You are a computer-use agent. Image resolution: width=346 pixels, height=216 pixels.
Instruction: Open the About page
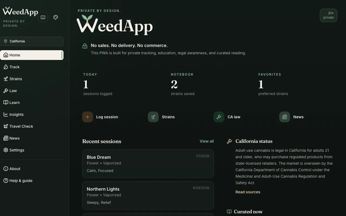32,169
